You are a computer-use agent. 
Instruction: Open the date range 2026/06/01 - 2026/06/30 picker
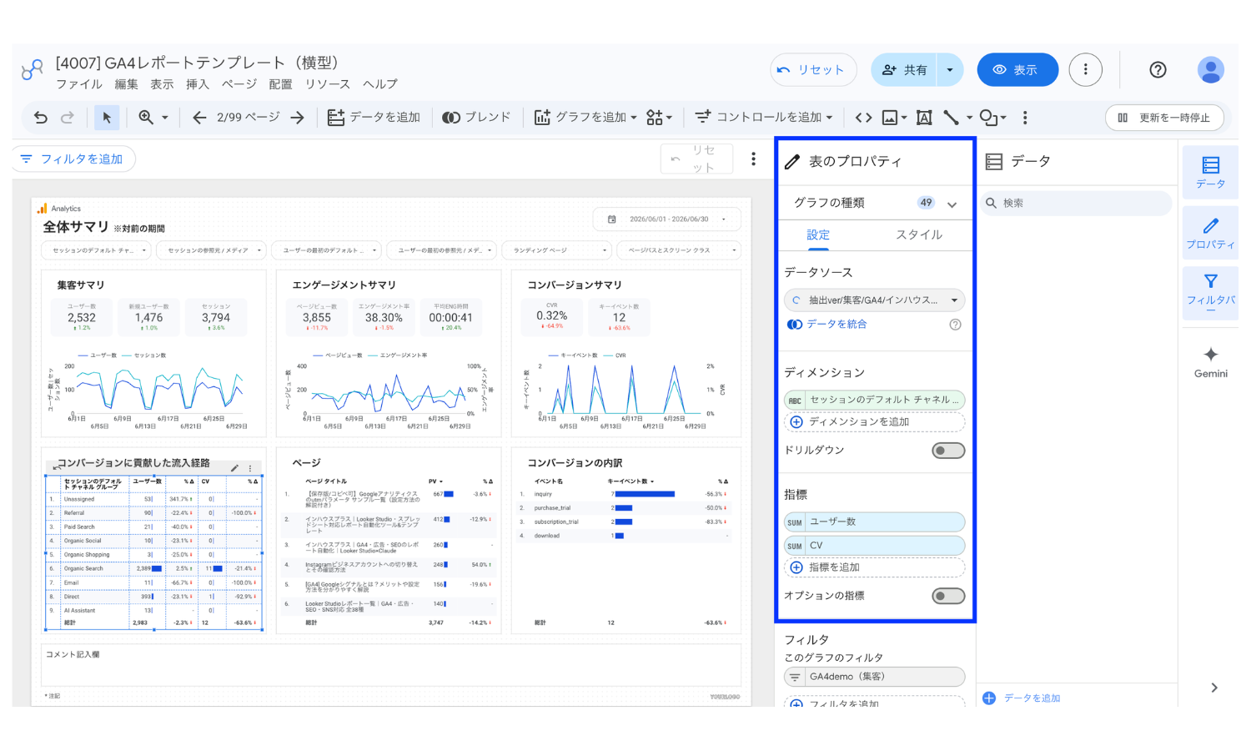(667, 219)
